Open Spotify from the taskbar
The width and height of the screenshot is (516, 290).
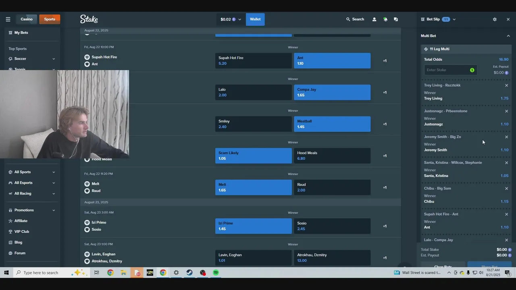coord(216,273)
